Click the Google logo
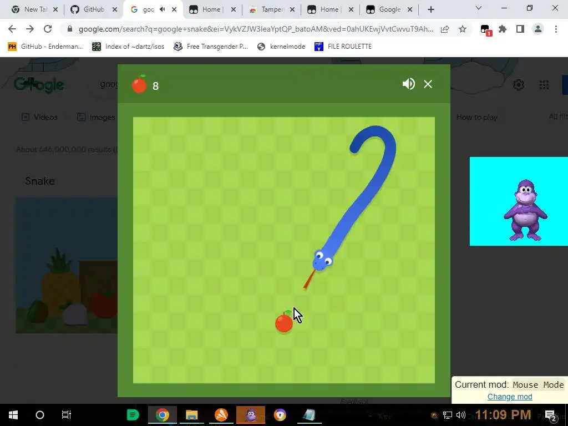Screen dimensions: 568x426 tap(39, 84)
